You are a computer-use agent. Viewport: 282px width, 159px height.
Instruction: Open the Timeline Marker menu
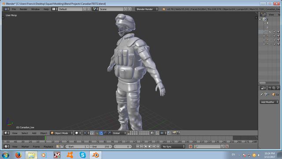[25, 147]
